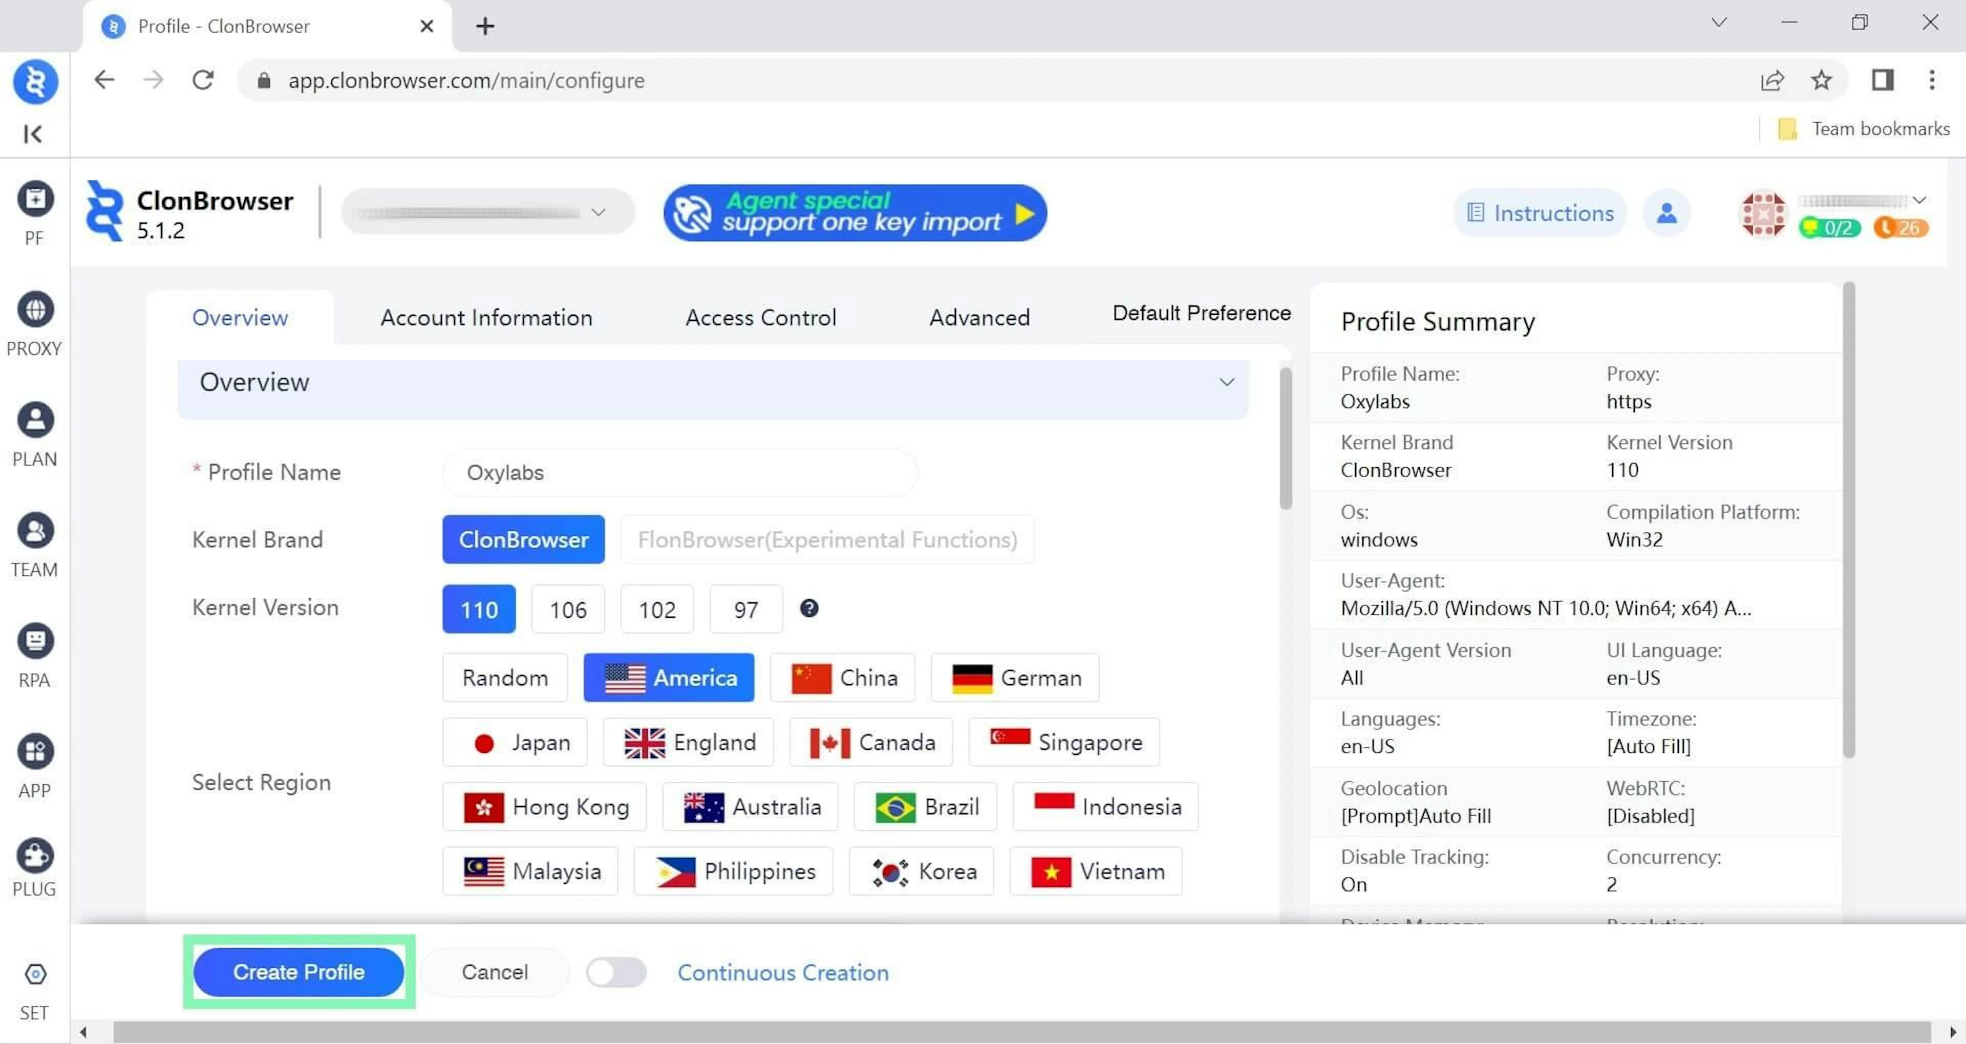This screenshot has height=1044, width=1966.
Task: Choose the England region
Action: coord(689,742)
